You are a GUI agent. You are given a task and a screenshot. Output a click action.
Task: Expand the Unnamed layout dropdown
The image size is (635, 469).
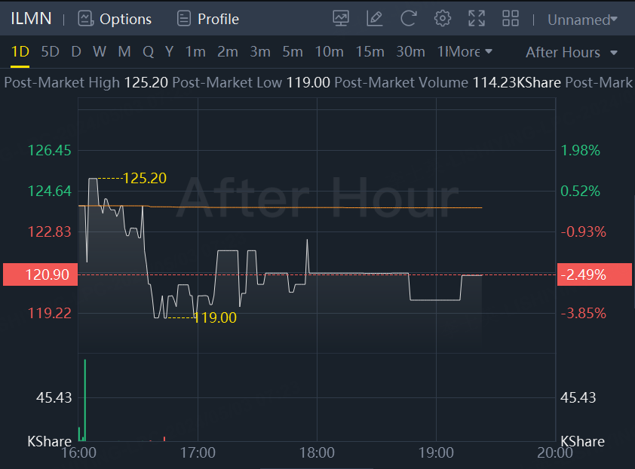pos(582,20)
